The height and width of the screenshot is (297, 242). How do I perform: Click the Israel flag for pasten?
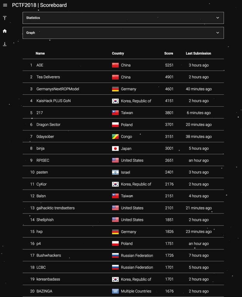[115, 172]
